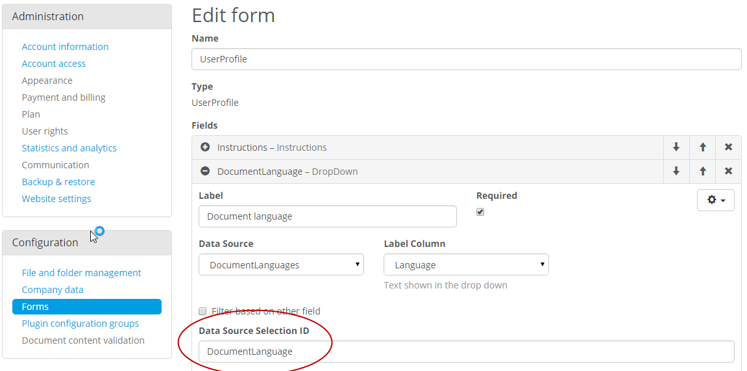
Task: Open Account access settings
Action: tap(54, 64)
